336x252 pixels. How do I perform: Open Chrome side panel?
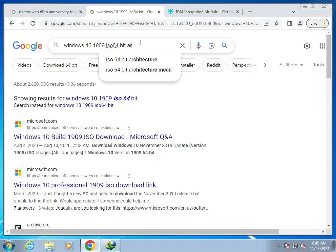[x=289, y=23]
